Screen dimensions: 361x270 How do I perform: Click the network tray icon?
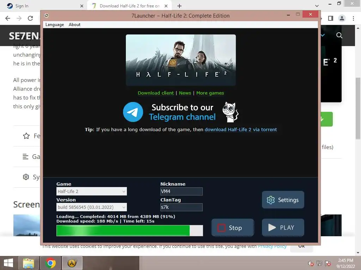click(x=319, y=263)
